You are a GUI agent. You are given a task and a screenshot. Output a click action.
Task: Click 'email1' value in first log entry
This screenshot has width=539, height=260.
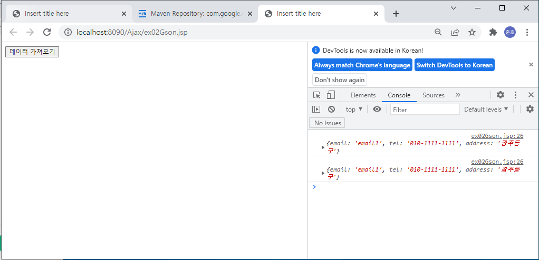pos(369,143)
